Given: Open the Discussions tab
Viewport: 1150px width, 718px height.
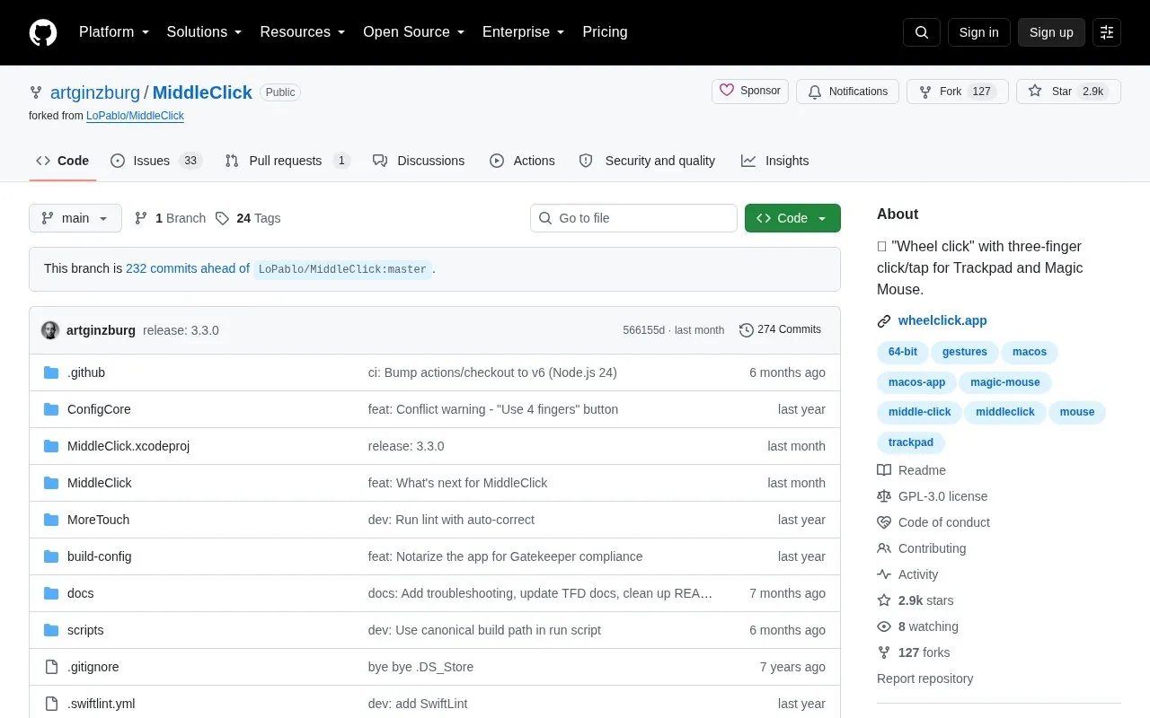Looking at the screenshot, I should coord(419,161).
